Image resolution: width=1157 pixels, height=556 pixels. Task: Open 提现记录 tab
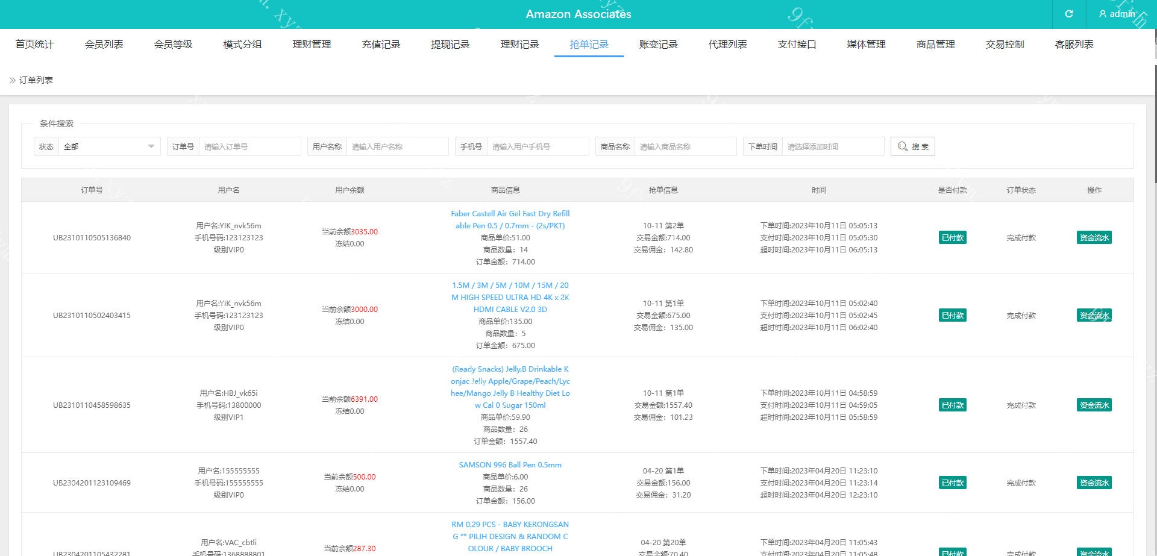(x=450, y=44)
